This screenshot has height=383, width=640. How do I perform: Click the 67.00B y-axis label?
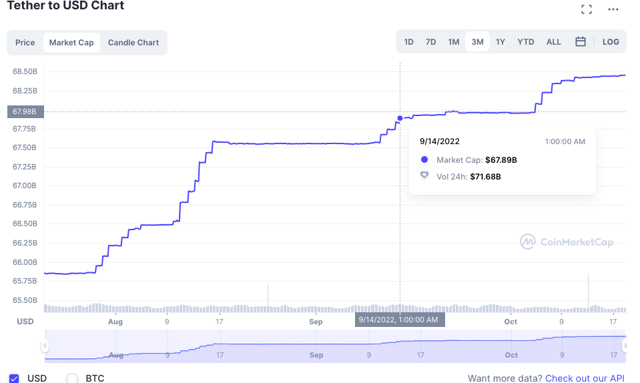tap(25, 185)
